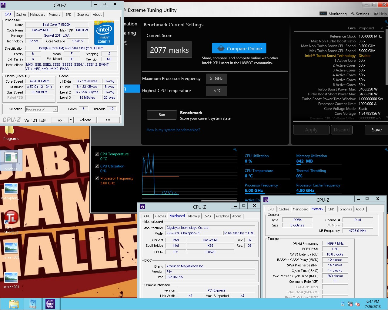This screenshot has width=388, height=310.
Task: Toggle CPU Temperature graph checkbox
Action: 97,154
